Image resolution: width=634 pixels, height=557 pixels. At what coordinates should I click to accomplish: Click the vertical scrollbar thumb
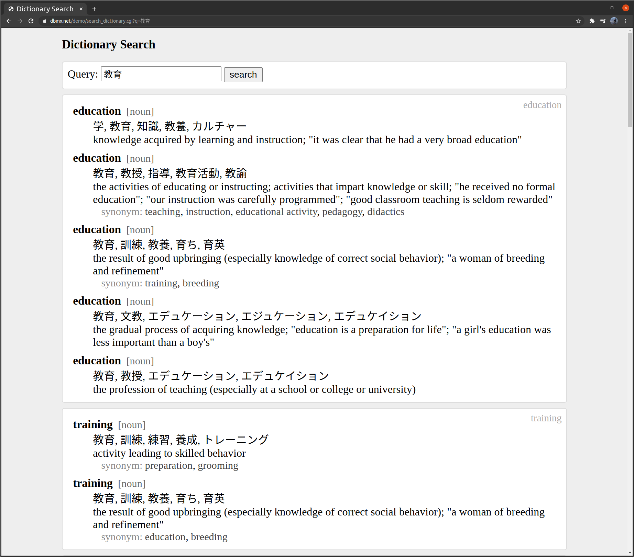point(630,80)
